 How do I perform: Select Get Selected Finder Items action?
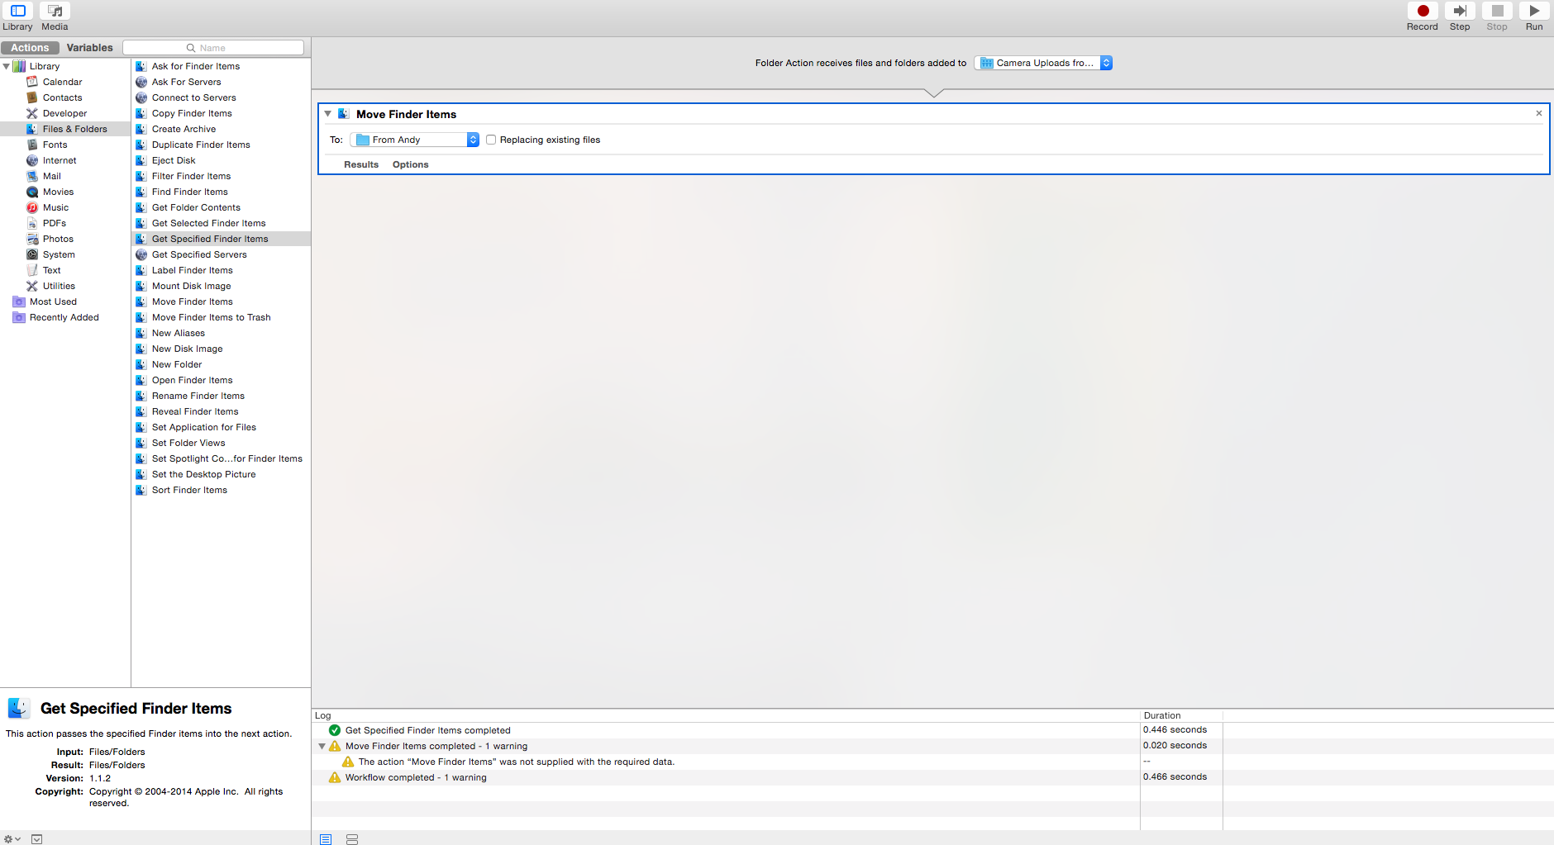point(222,223)
